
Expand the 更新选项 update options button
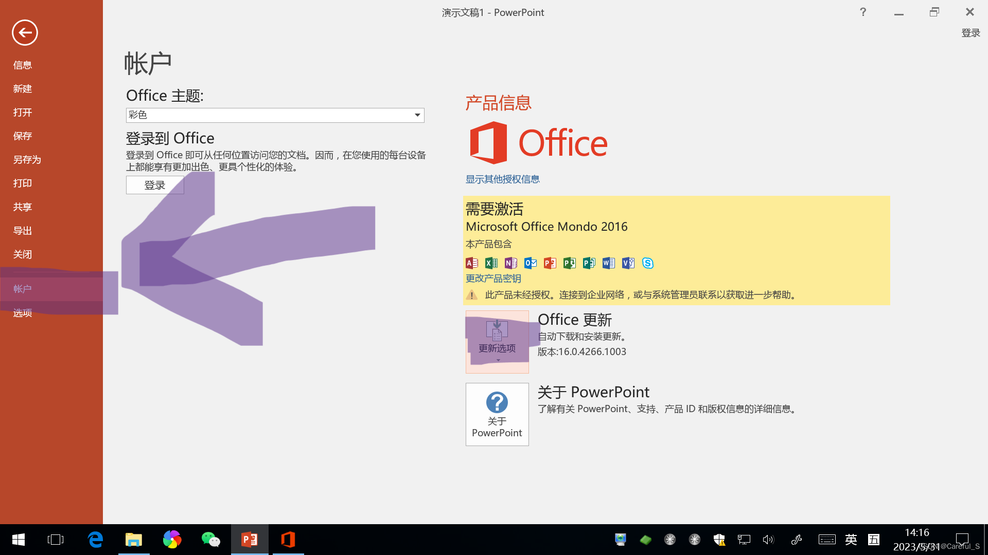[497, 342]
